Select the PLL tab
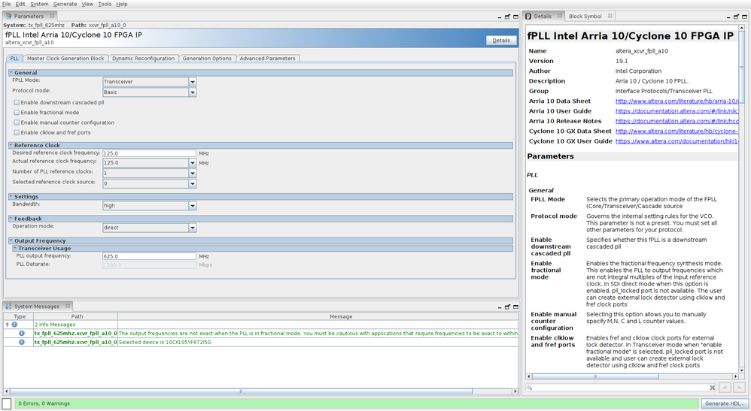The height and width of the screenshot is (411, 751). (x=14, y=59)
